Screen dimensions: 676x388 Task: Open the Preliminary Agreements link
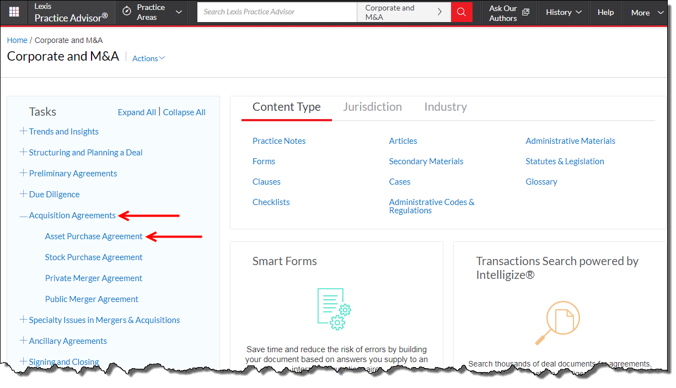(x=73, y=174)
